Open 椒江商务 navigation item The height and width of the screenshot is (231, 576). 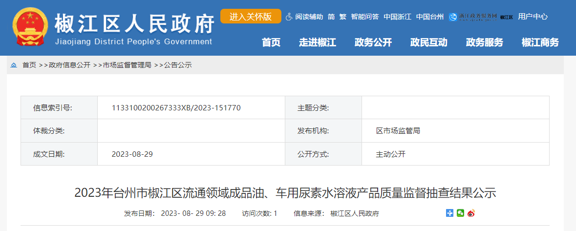click(x=540, y=42)
